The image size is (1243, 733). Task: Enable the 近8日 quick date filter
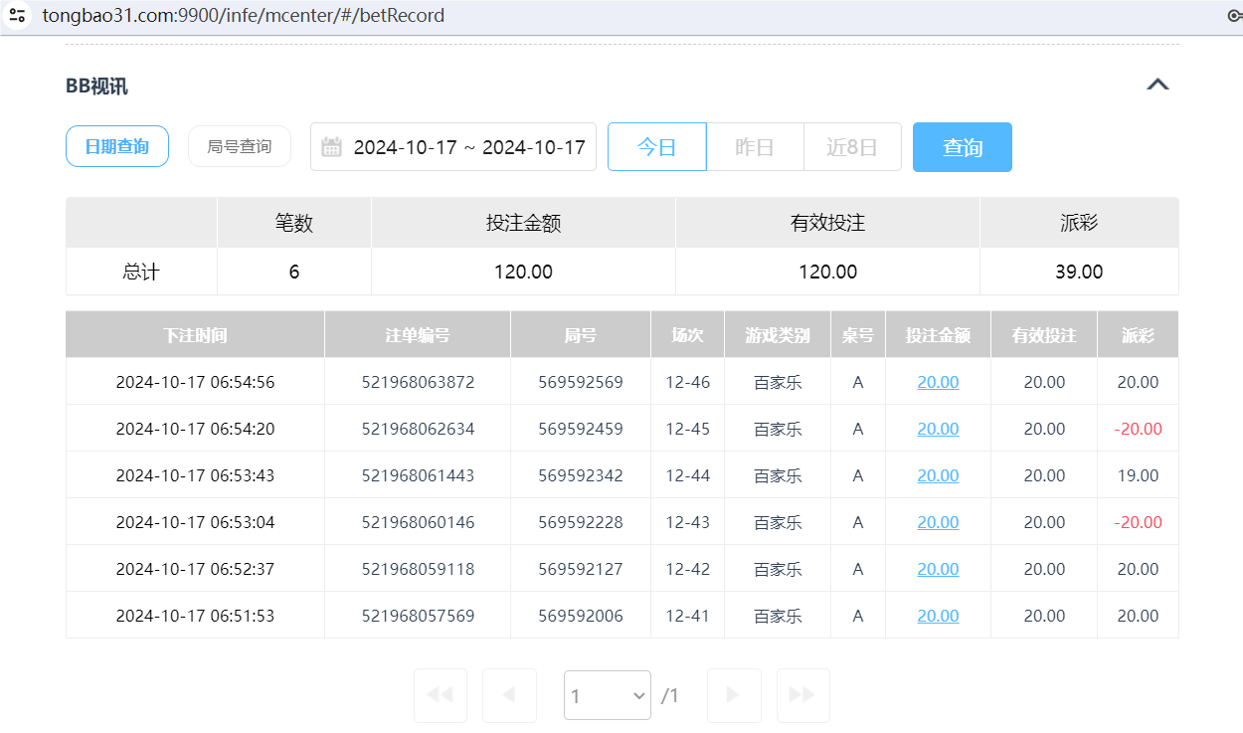852,146
